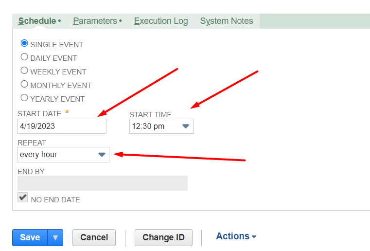This screenshot has width=370, height=251.
Task: Uncheck the No End Date checkbox
Action: (x=23, y=197)
